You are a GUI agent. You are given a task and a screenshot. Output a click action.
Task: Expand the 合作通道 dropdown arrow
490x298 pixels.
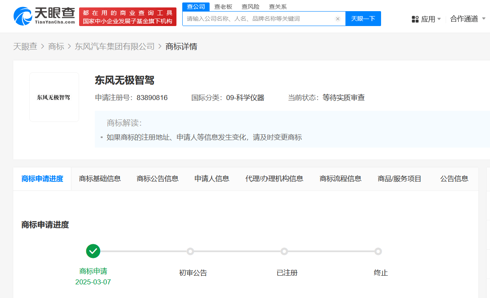483,19
